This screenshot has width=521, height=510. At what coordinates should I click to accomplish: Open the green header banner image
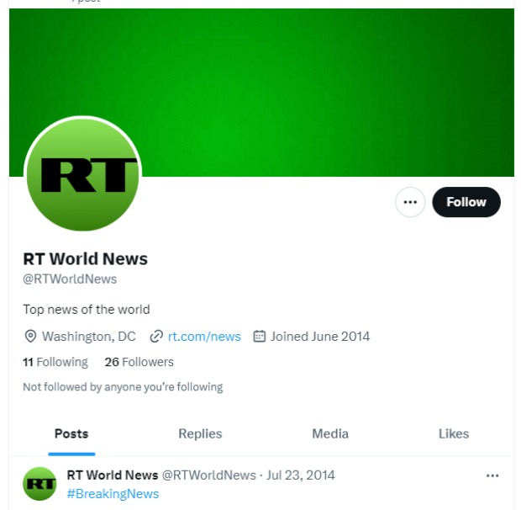(261, 93)
